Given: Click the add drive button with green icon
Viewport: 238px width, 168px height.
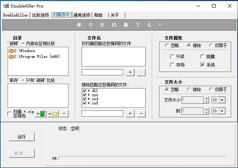Looking at the screenshot, I should point(41,114).
